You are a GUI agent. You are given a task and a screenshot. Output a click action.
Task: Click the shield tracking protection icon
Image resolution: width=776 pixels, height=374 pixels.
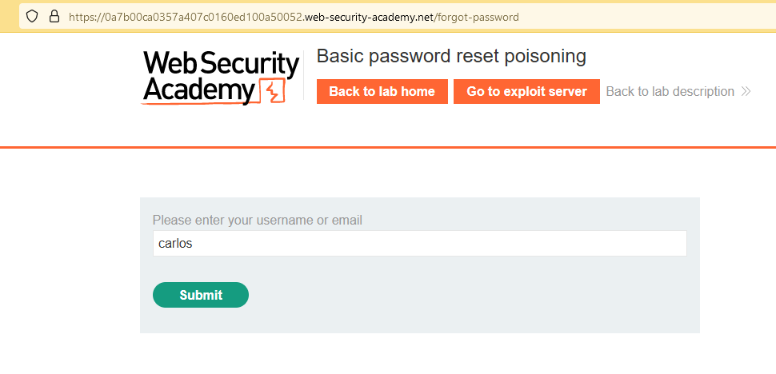[33, 16]
